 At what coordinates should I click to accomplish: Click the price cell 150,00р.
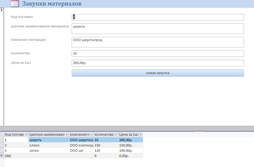131,145
